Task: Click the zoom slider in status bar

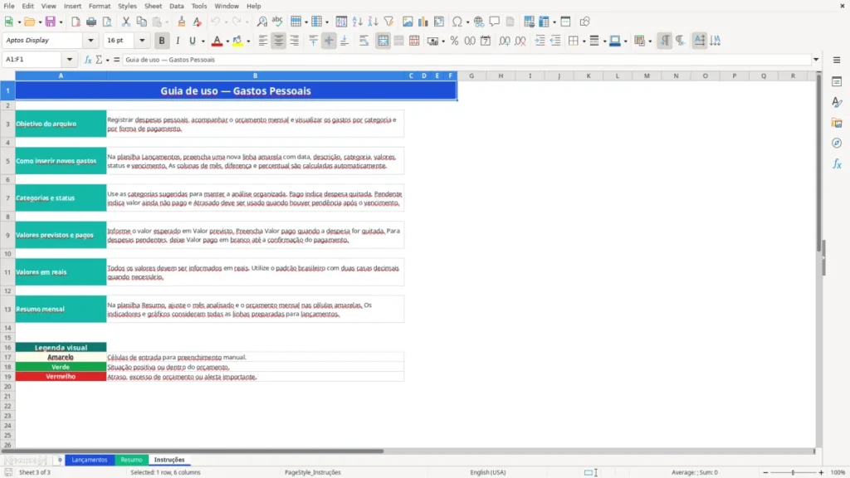Action: tap(793, 472)
